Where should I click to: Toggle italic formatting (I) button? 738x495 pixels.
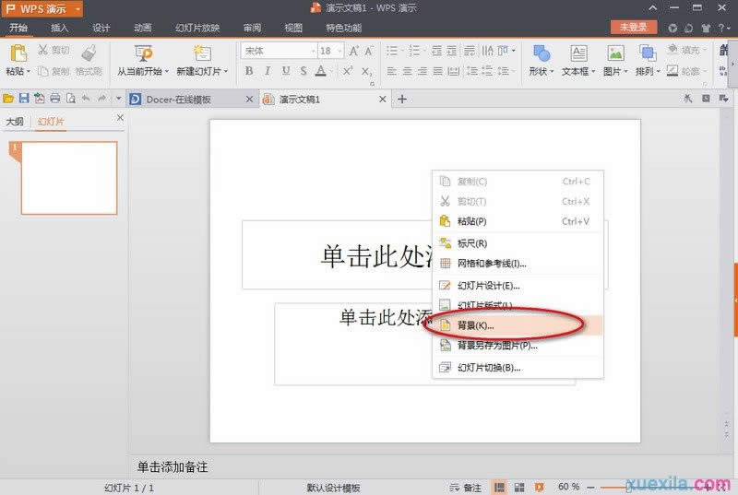267,71
